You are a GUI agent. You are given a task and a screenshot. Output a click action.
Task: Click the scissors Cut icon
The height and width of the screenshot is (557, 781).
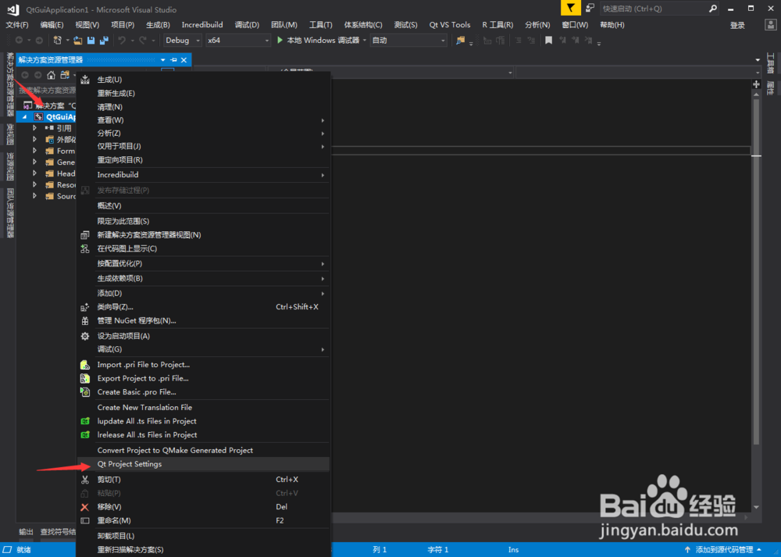tap(85, 480)
